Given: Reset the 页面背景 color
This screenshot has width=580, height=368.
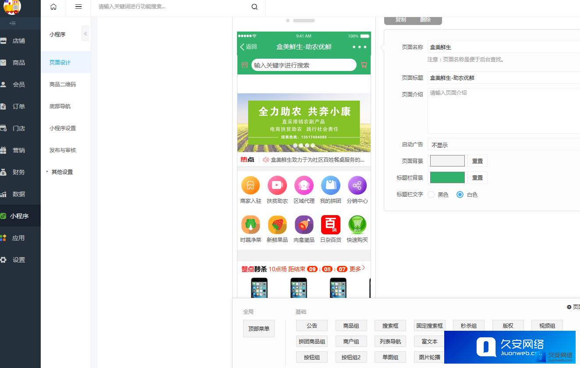Looking at the screenshot, I should pos(477,161).
